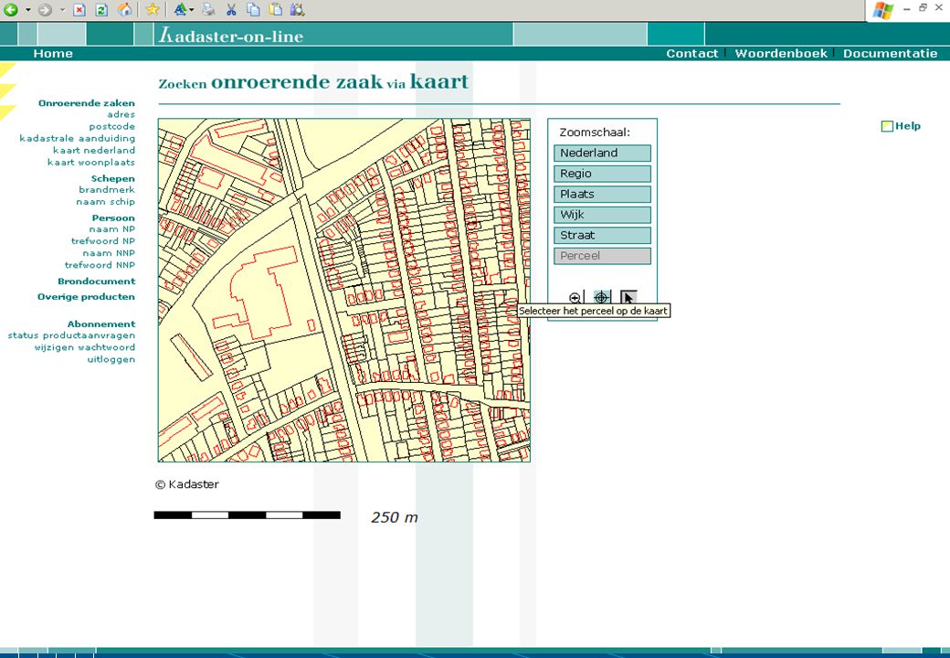Open the Forward button history dropdown arrow

(x=62, y=10)
